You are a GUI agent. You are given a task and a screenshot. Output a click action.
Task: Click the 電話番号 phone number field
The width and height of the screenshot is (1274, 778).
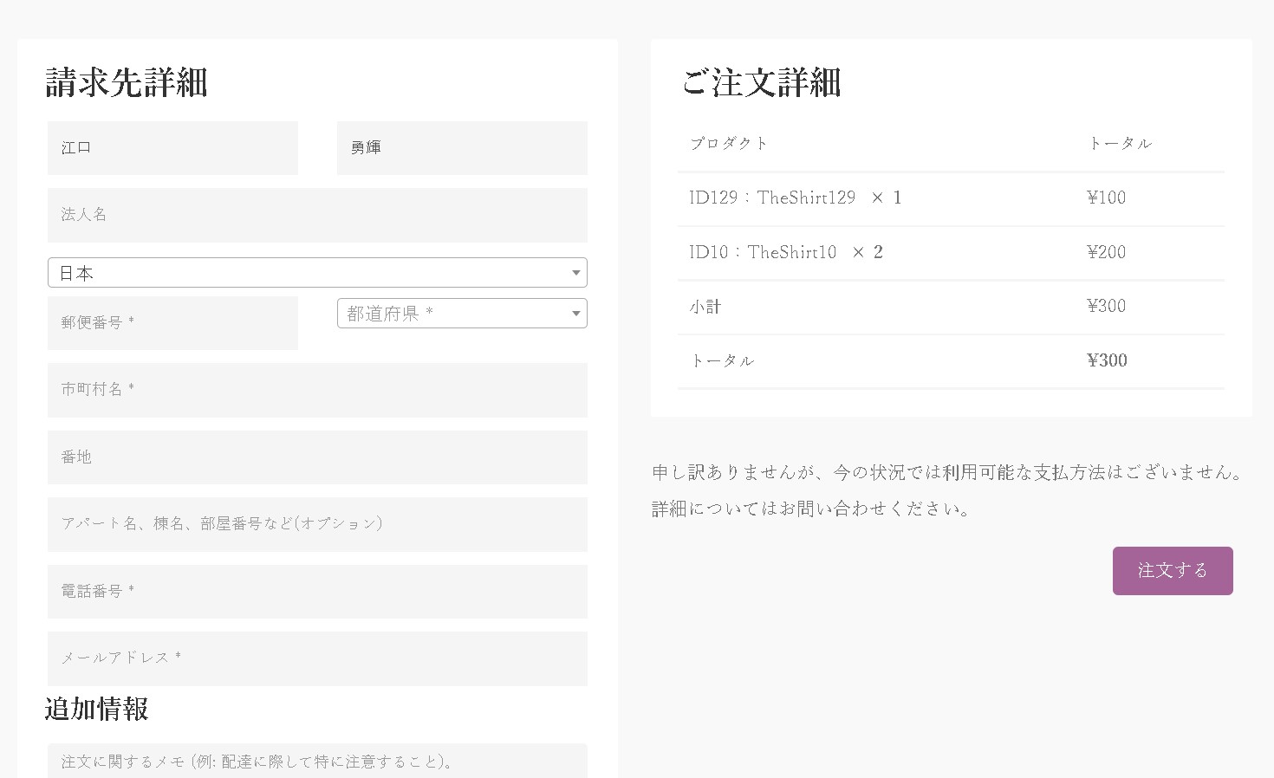(x=317, y=592)
